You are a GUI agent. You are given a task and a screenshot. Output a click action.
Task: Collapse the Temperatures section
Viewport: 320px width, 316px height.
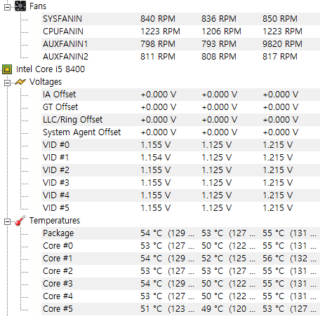pos(7,221)
